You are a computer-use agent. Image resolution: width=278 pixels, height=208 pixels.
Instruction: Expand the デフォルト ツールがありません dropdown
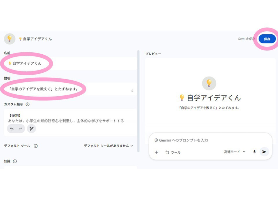tap(108, 146)
